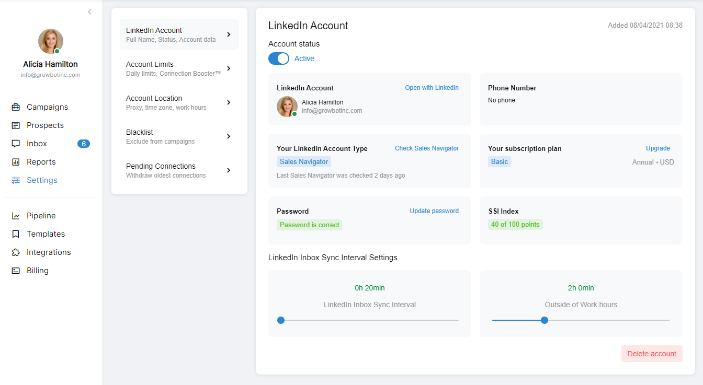703x385 pixels.
Task: Select the Basic subscription plan badge
Action: click(x=499, y=161)
